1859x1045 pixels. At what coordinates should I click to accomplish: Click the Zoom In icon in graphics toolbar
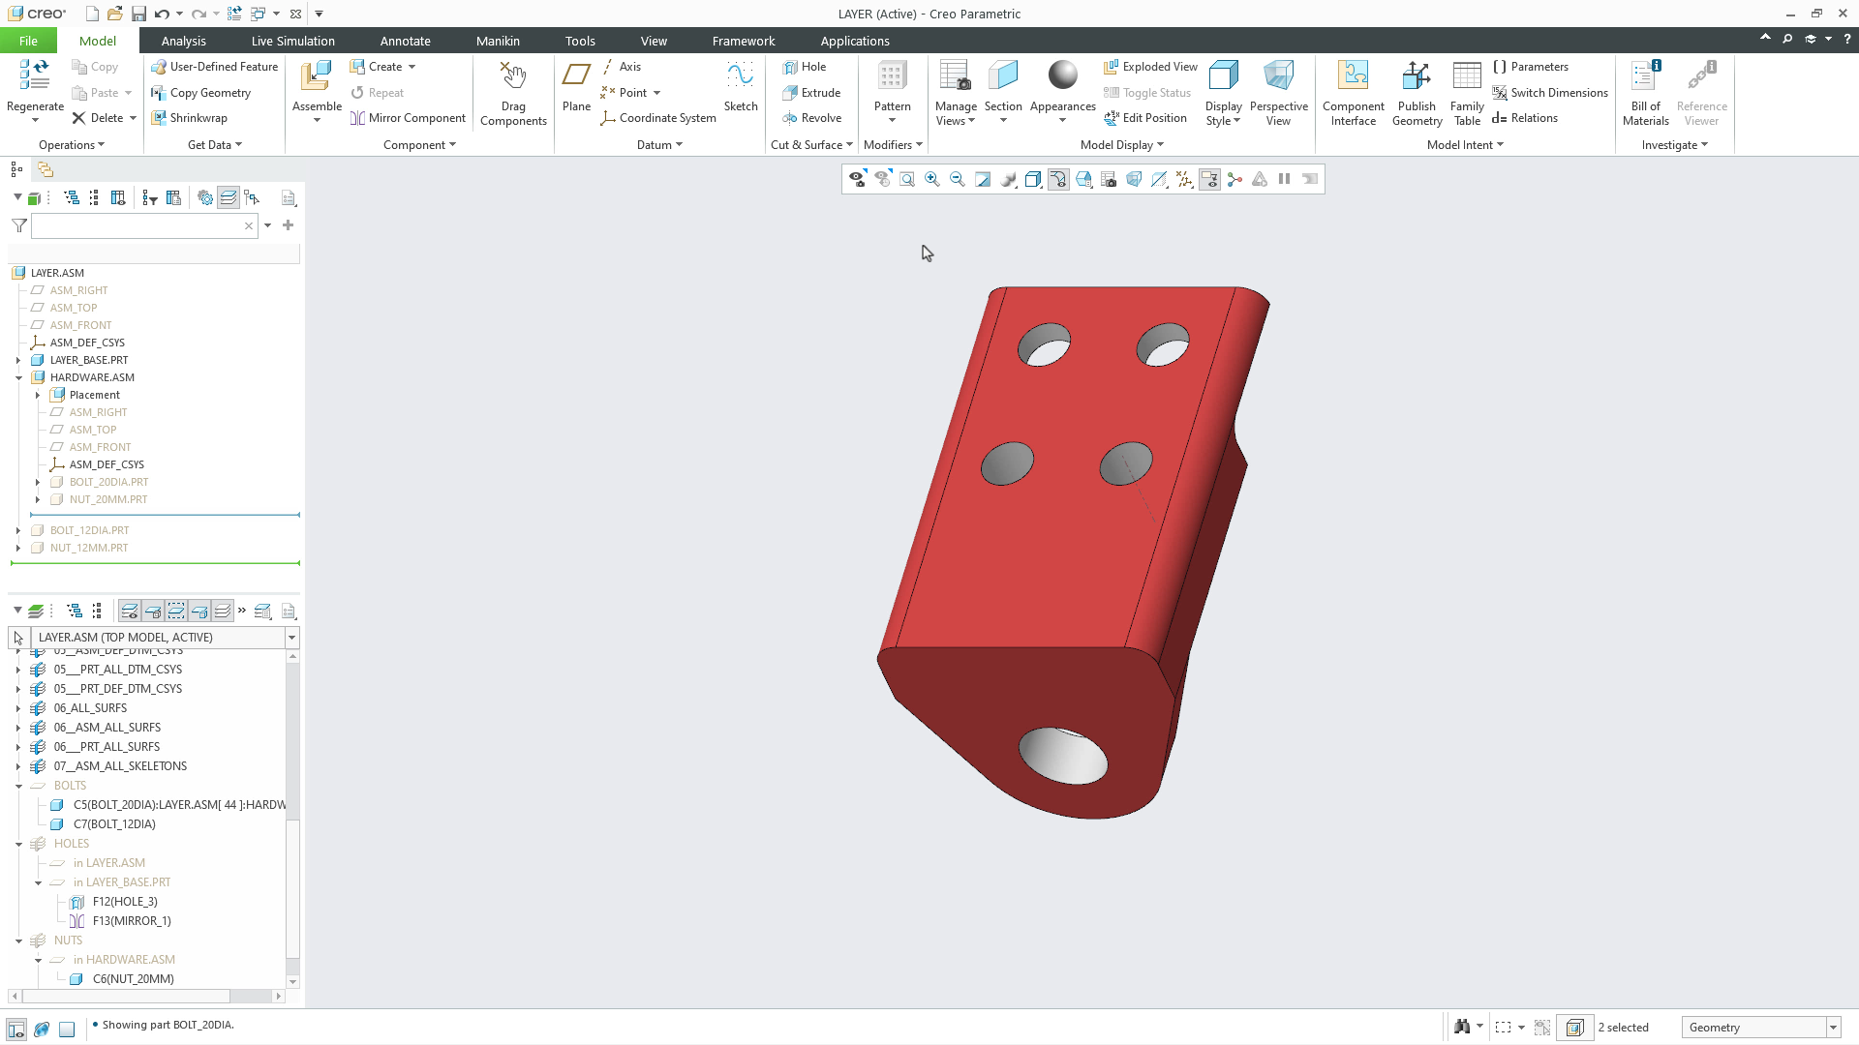931,179
